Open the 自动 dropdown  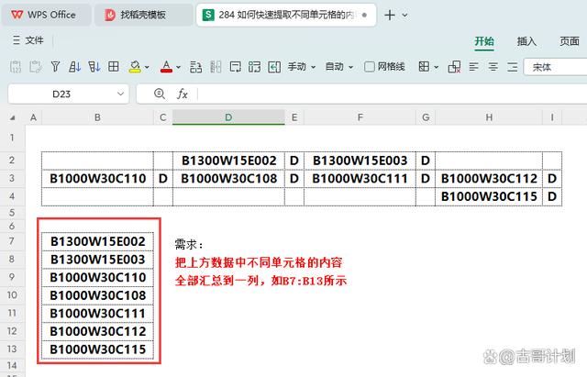point(339,67)
